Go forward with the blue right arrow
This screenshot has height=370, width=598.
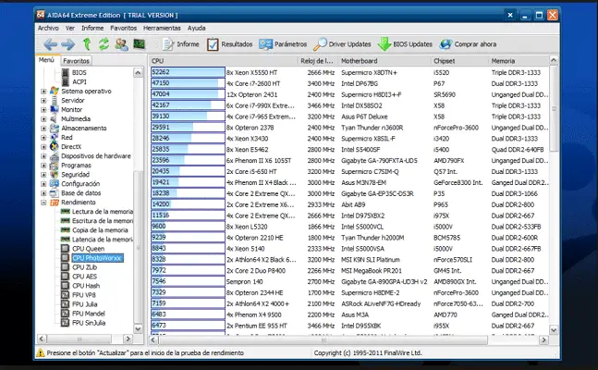coord(68,44)
